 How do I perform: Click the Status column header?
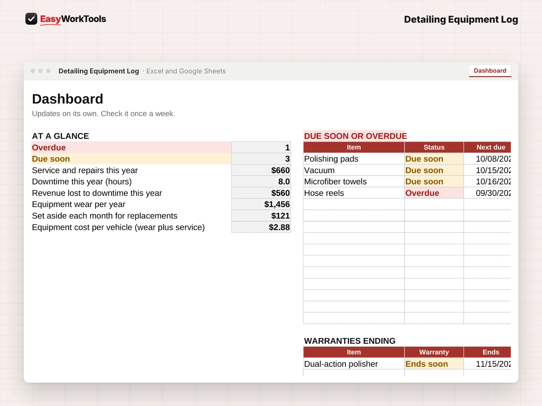[434, 147]
